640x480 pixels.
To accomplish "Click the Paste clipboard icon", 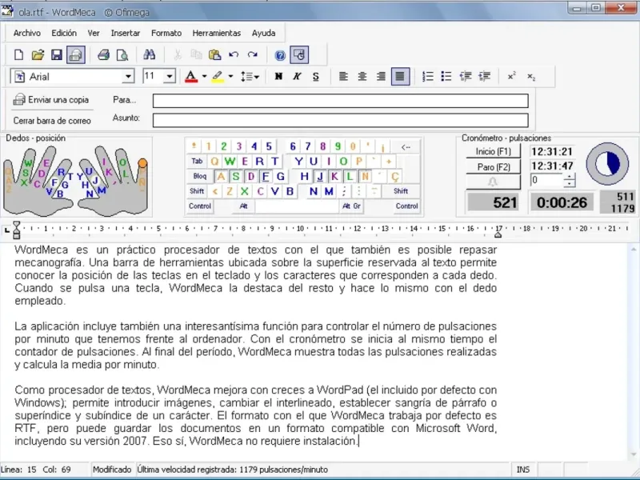I will tap(214, 55).
